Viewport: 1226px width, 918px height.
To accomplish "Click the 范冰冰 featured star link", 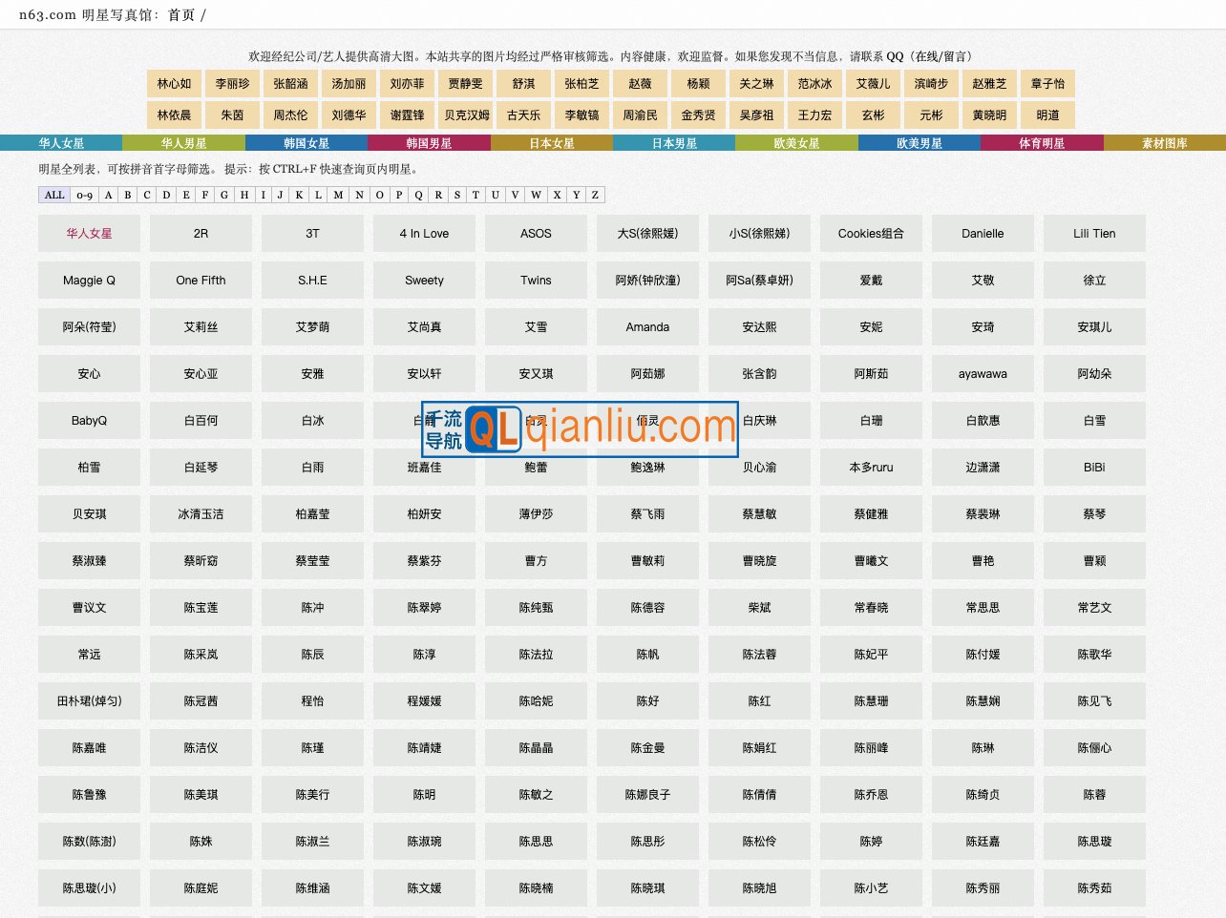I will click(815, 84).
